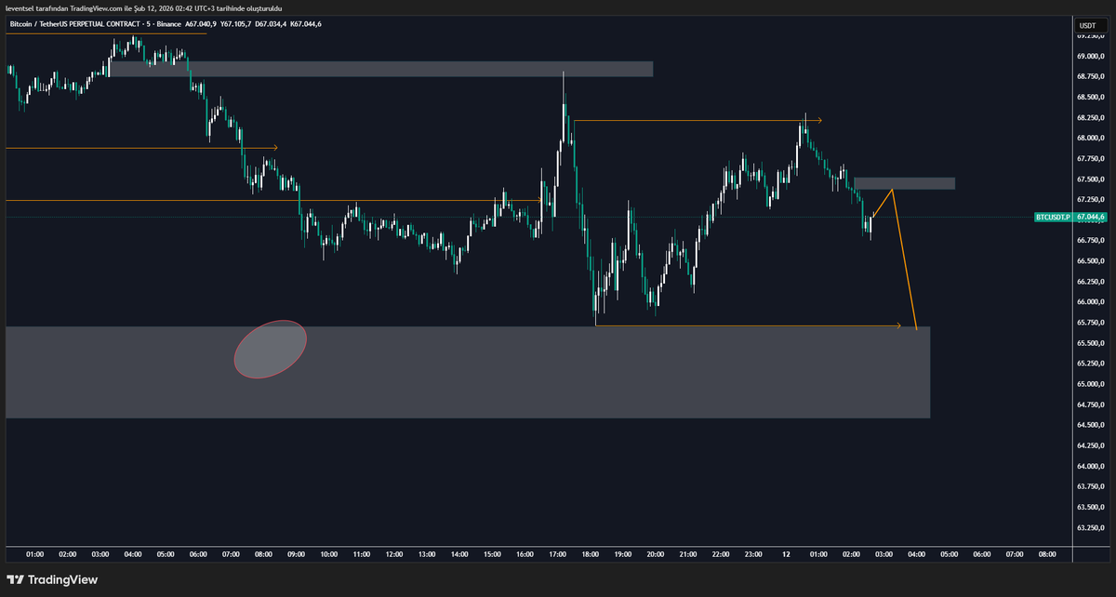Click the 09:00 time axis label

point(296,554)
